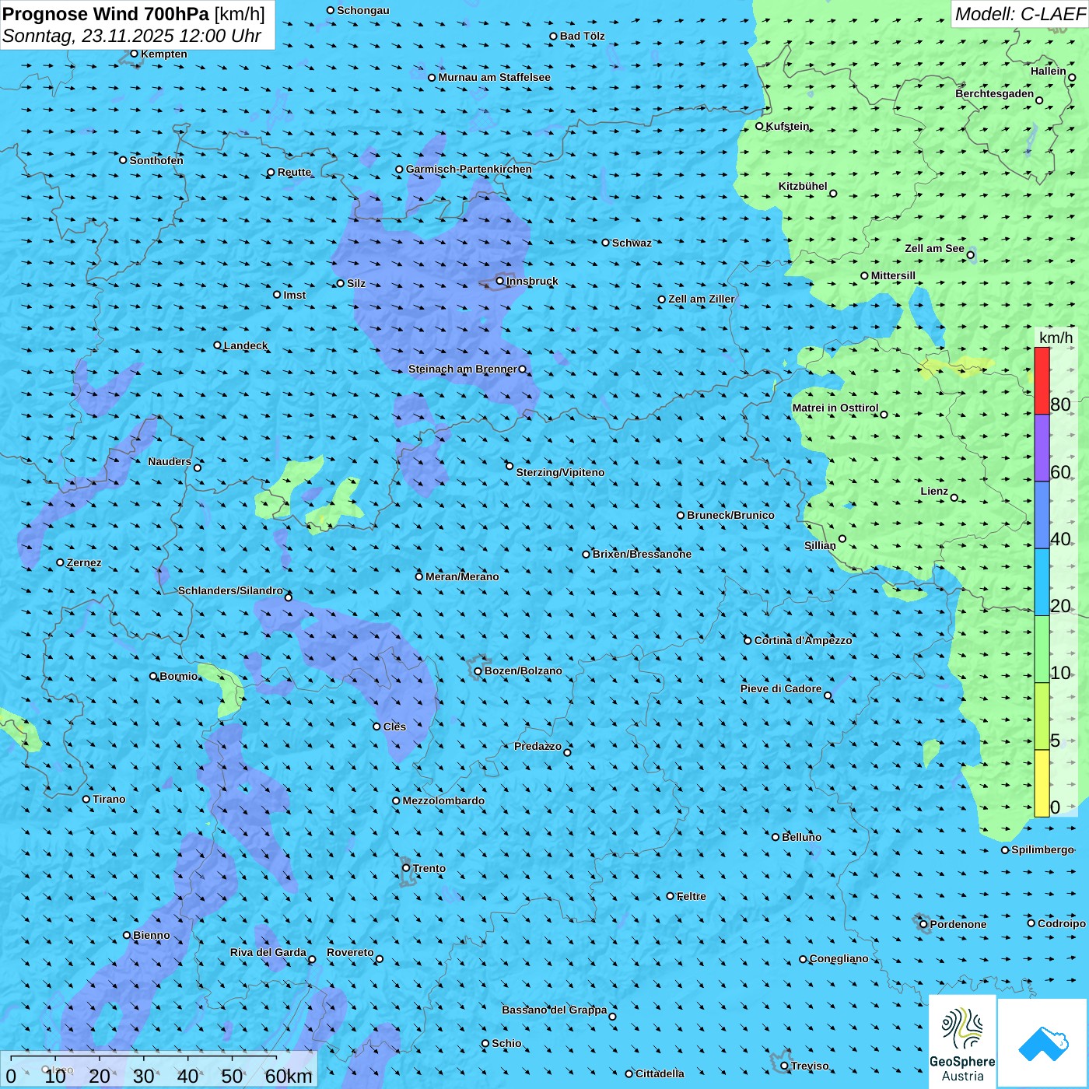
Task: Click the 'Bruneck/Brunico' label
Action: coord(730,515)
